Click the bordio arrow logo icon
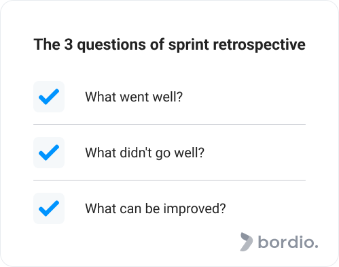Image resolution: width=339 pixels, height=267 pixels. click(246, 242)
